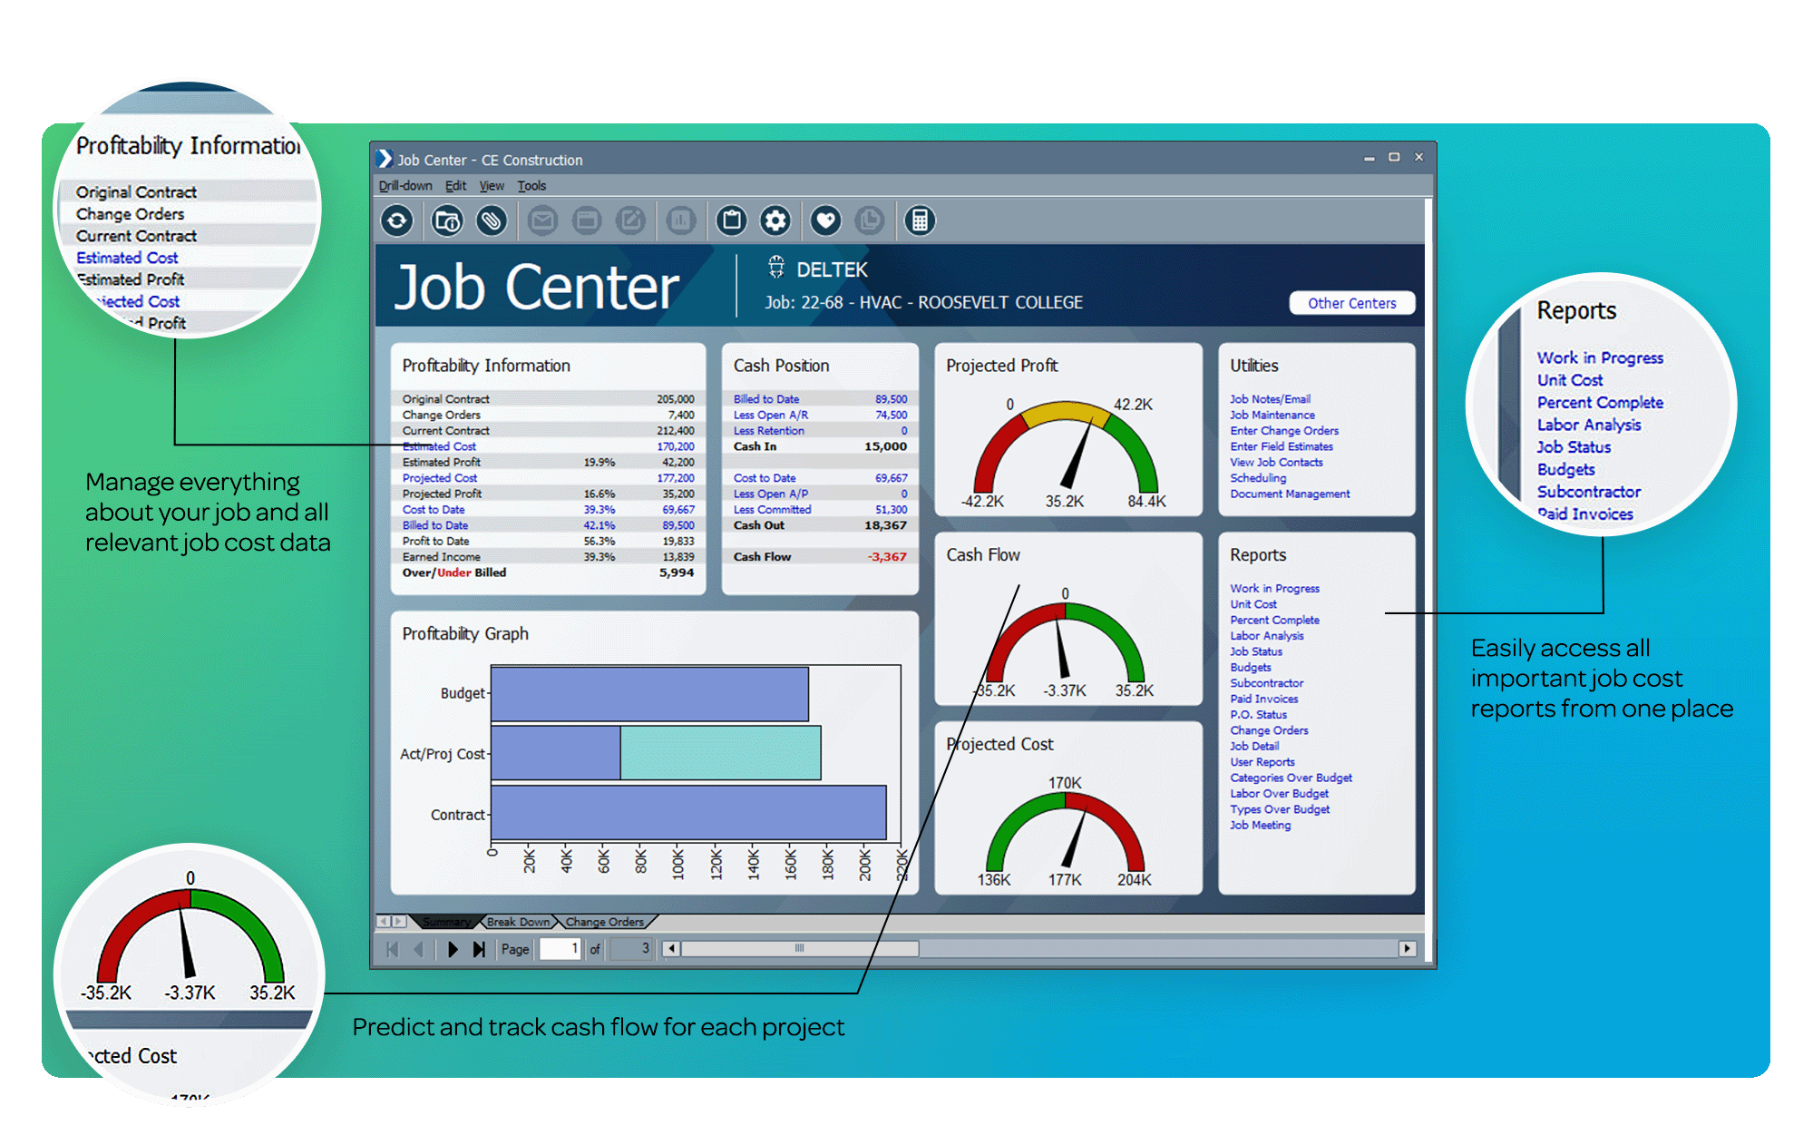Click the attachment/paperclip icon in toolbar
Screen dimensions: 1813x1135
(x=492, y=219)
